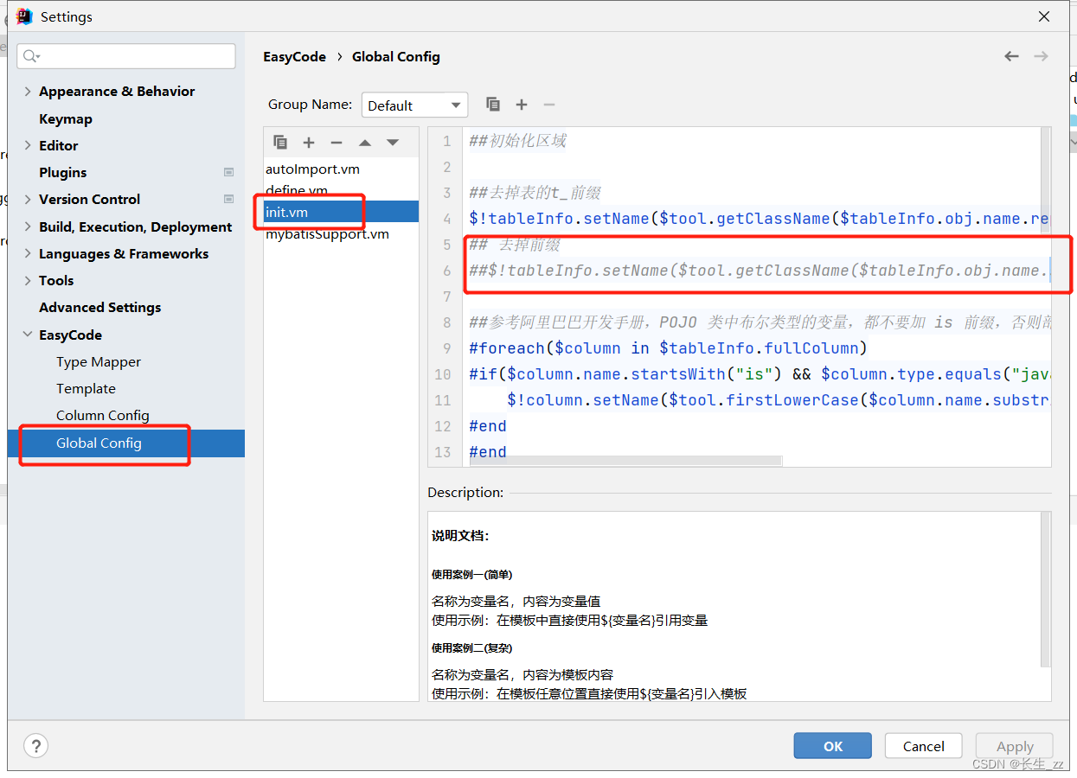Click the Description panel vertical scrollbar
Image resolution: width=1077 pixels, height=778 pixels.
pos(1046,590)
